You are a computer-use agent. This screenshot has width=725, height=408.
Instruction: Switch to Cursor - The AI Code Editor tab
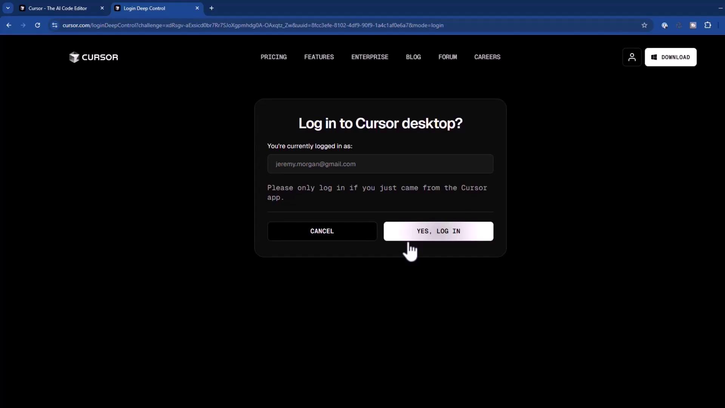tap(57, 8)
